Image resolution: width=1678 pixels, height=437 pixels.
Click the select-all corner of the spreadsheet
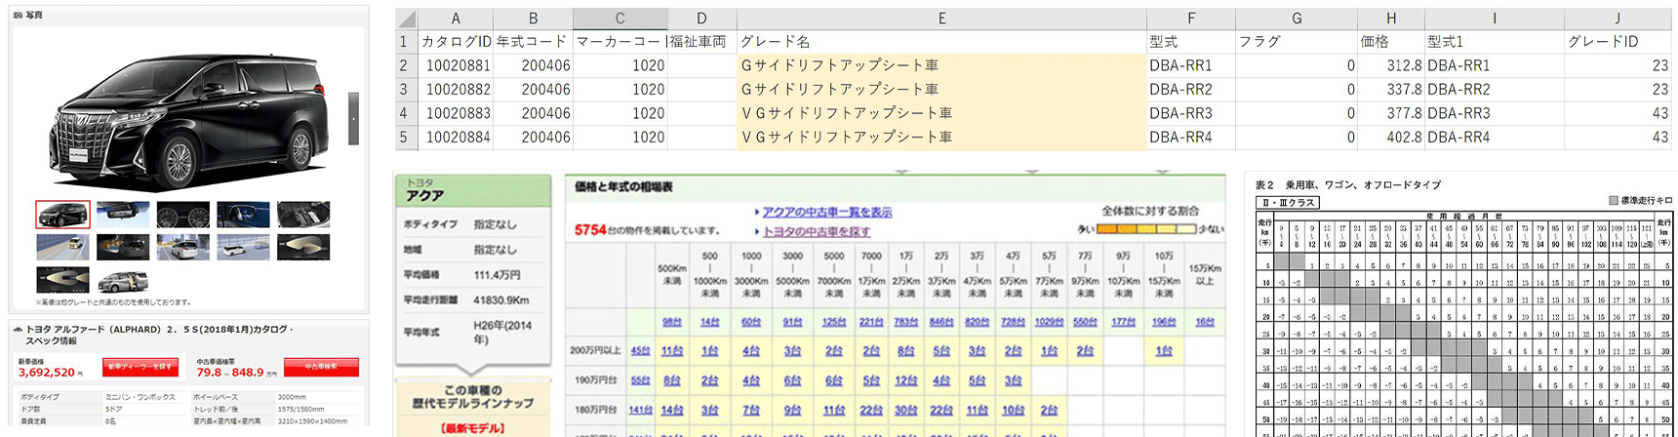point(406,19)
